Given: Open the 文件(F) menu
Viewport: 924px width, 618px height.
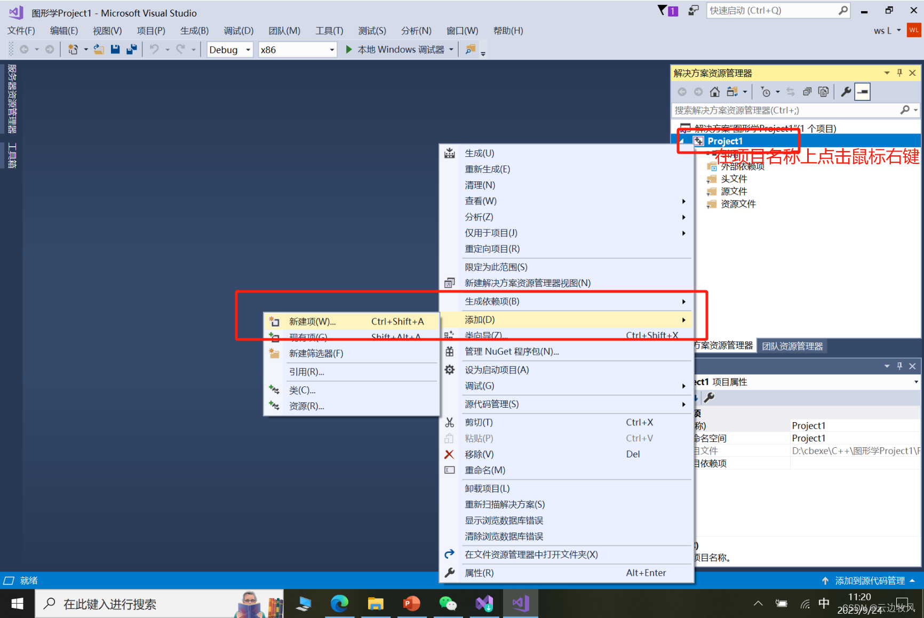Looking at the screenshot, I should [x=21, y=30].
